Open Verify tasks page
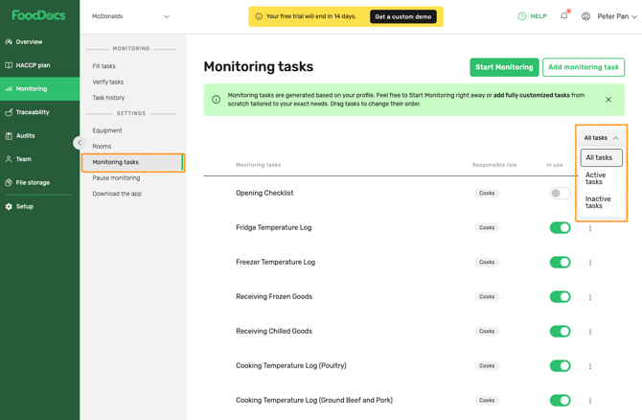The width and height of the screenshot is (642, 420). coord(108,82)
